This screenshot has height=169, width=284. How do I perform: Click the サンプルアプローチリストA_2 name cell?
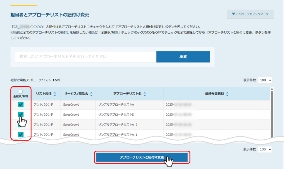coord(118,125)
